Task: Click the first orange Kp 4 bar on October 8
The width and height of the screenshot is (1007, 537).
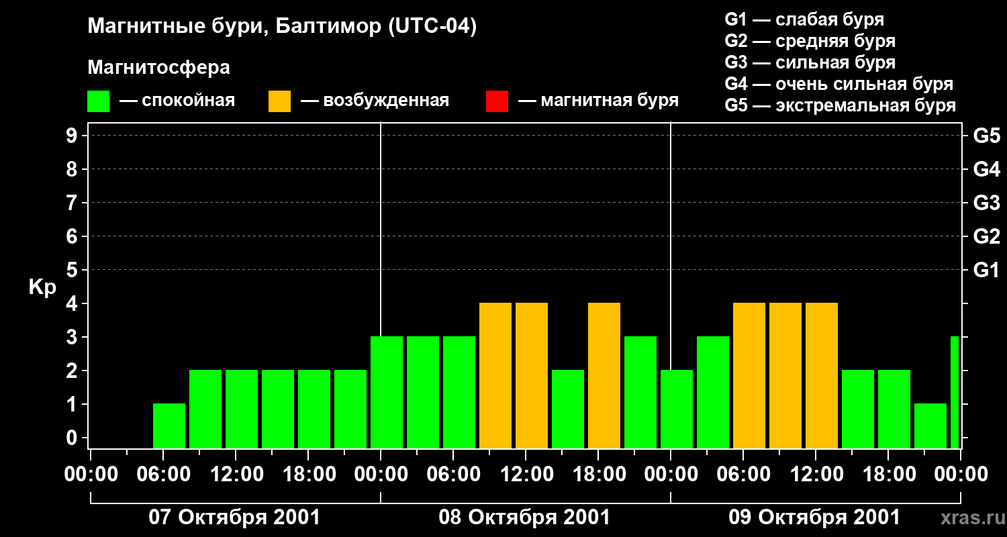Action: tap(495, 376)
